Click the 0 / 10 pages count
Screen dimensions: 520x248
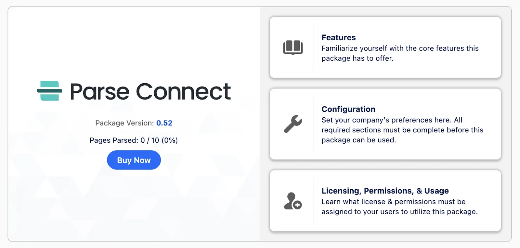tap(150, 140)
